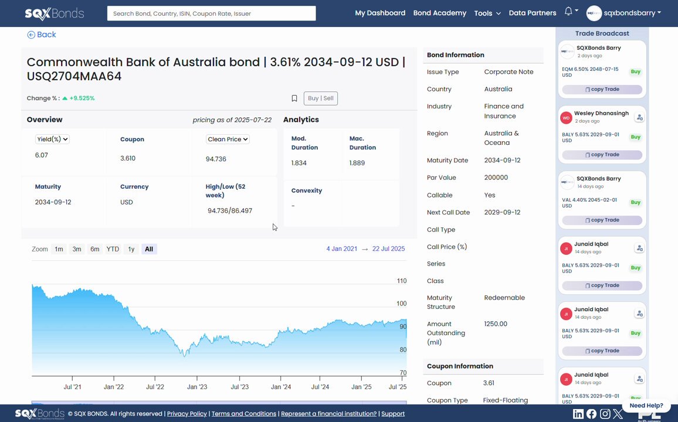This screenshot has width=678, height=422.
Task: Open the sqxbondsbarry account dropdown
Action: click(632, 13)
